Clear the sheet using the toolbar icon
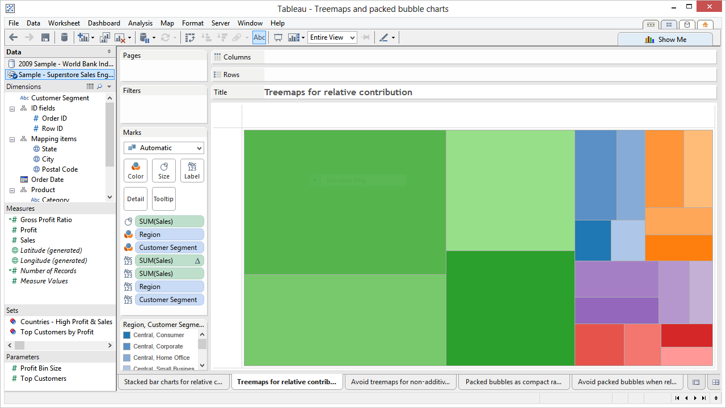726x408 pixels. coord(119,37)
